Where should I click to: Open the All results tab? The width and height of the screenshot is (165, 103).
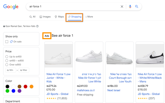[x=32, y=17]
